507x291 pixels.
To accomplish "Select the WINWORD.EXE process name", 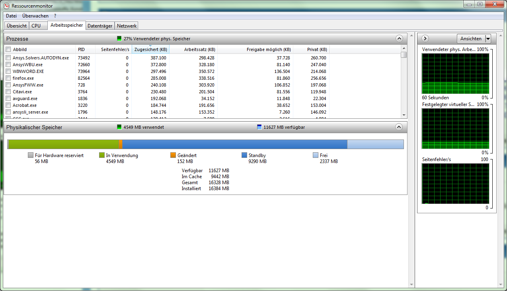I will [x=28, y=71].
